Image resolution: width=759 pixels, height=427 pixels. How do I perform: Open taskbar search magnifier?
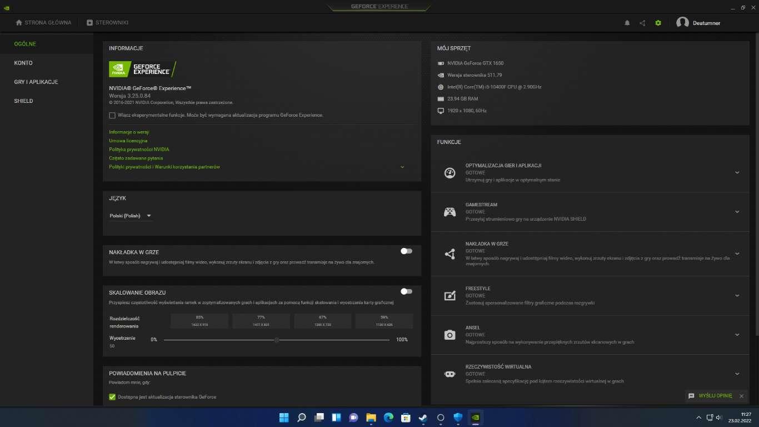301,417
